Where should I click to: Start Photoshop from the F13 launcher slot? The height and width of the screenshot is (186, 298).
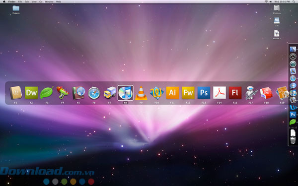(204, 93)
